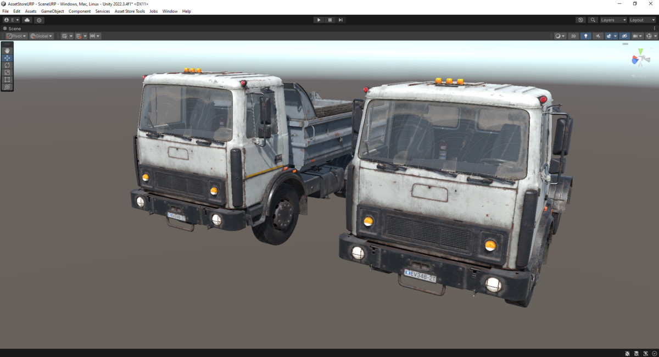The image size is (659, 357).
Task: Open the editor Search
Action: [593, 19]
